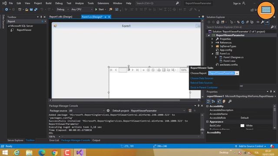Click View Code icon in Solution Explorer
This screenshot has width=278, height=156.
258,22
